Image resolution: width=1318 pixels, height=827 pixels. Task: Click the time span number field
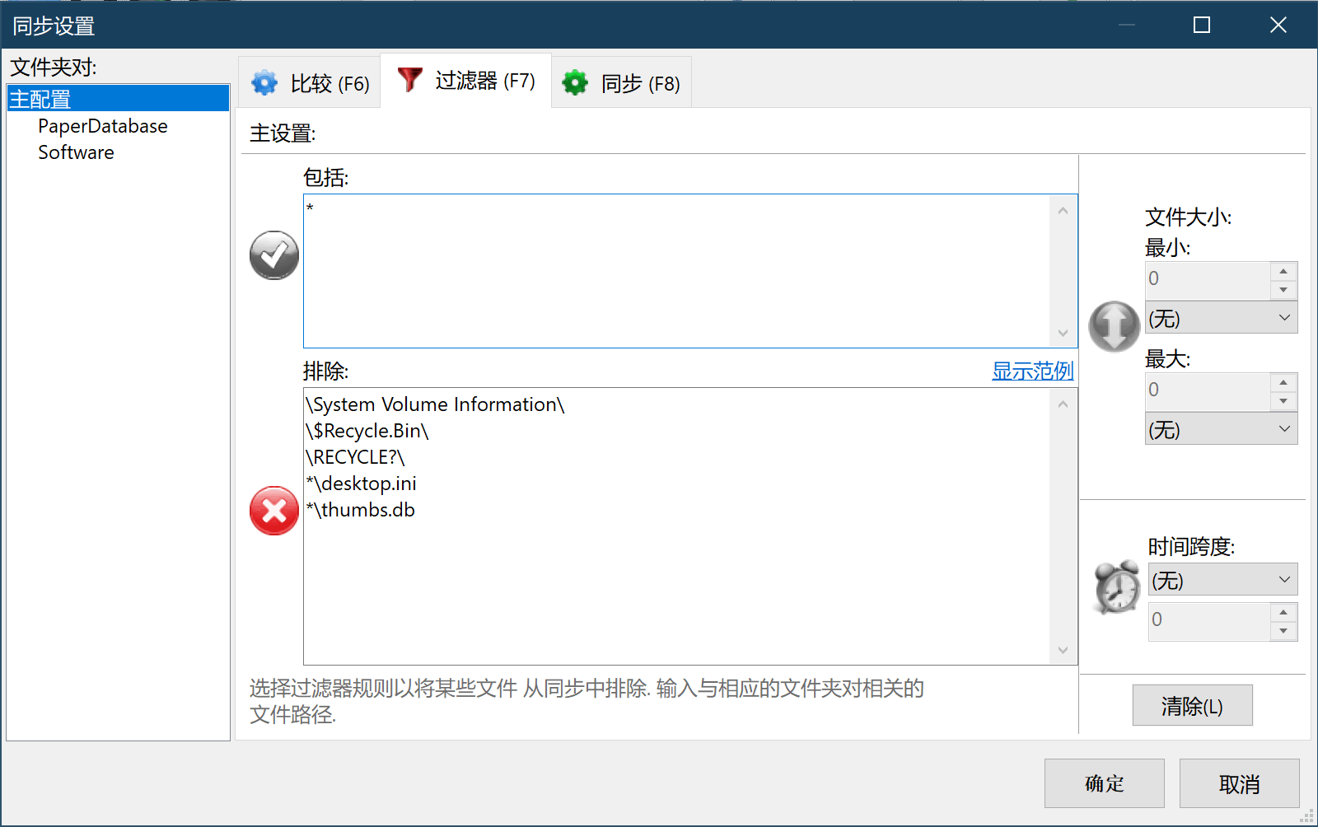click(1209, 621)
